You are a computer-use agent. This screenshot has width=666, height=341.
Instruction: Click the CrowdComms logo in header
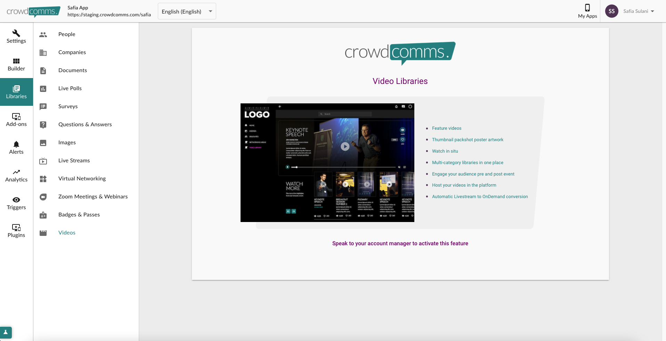coord(33,11)
